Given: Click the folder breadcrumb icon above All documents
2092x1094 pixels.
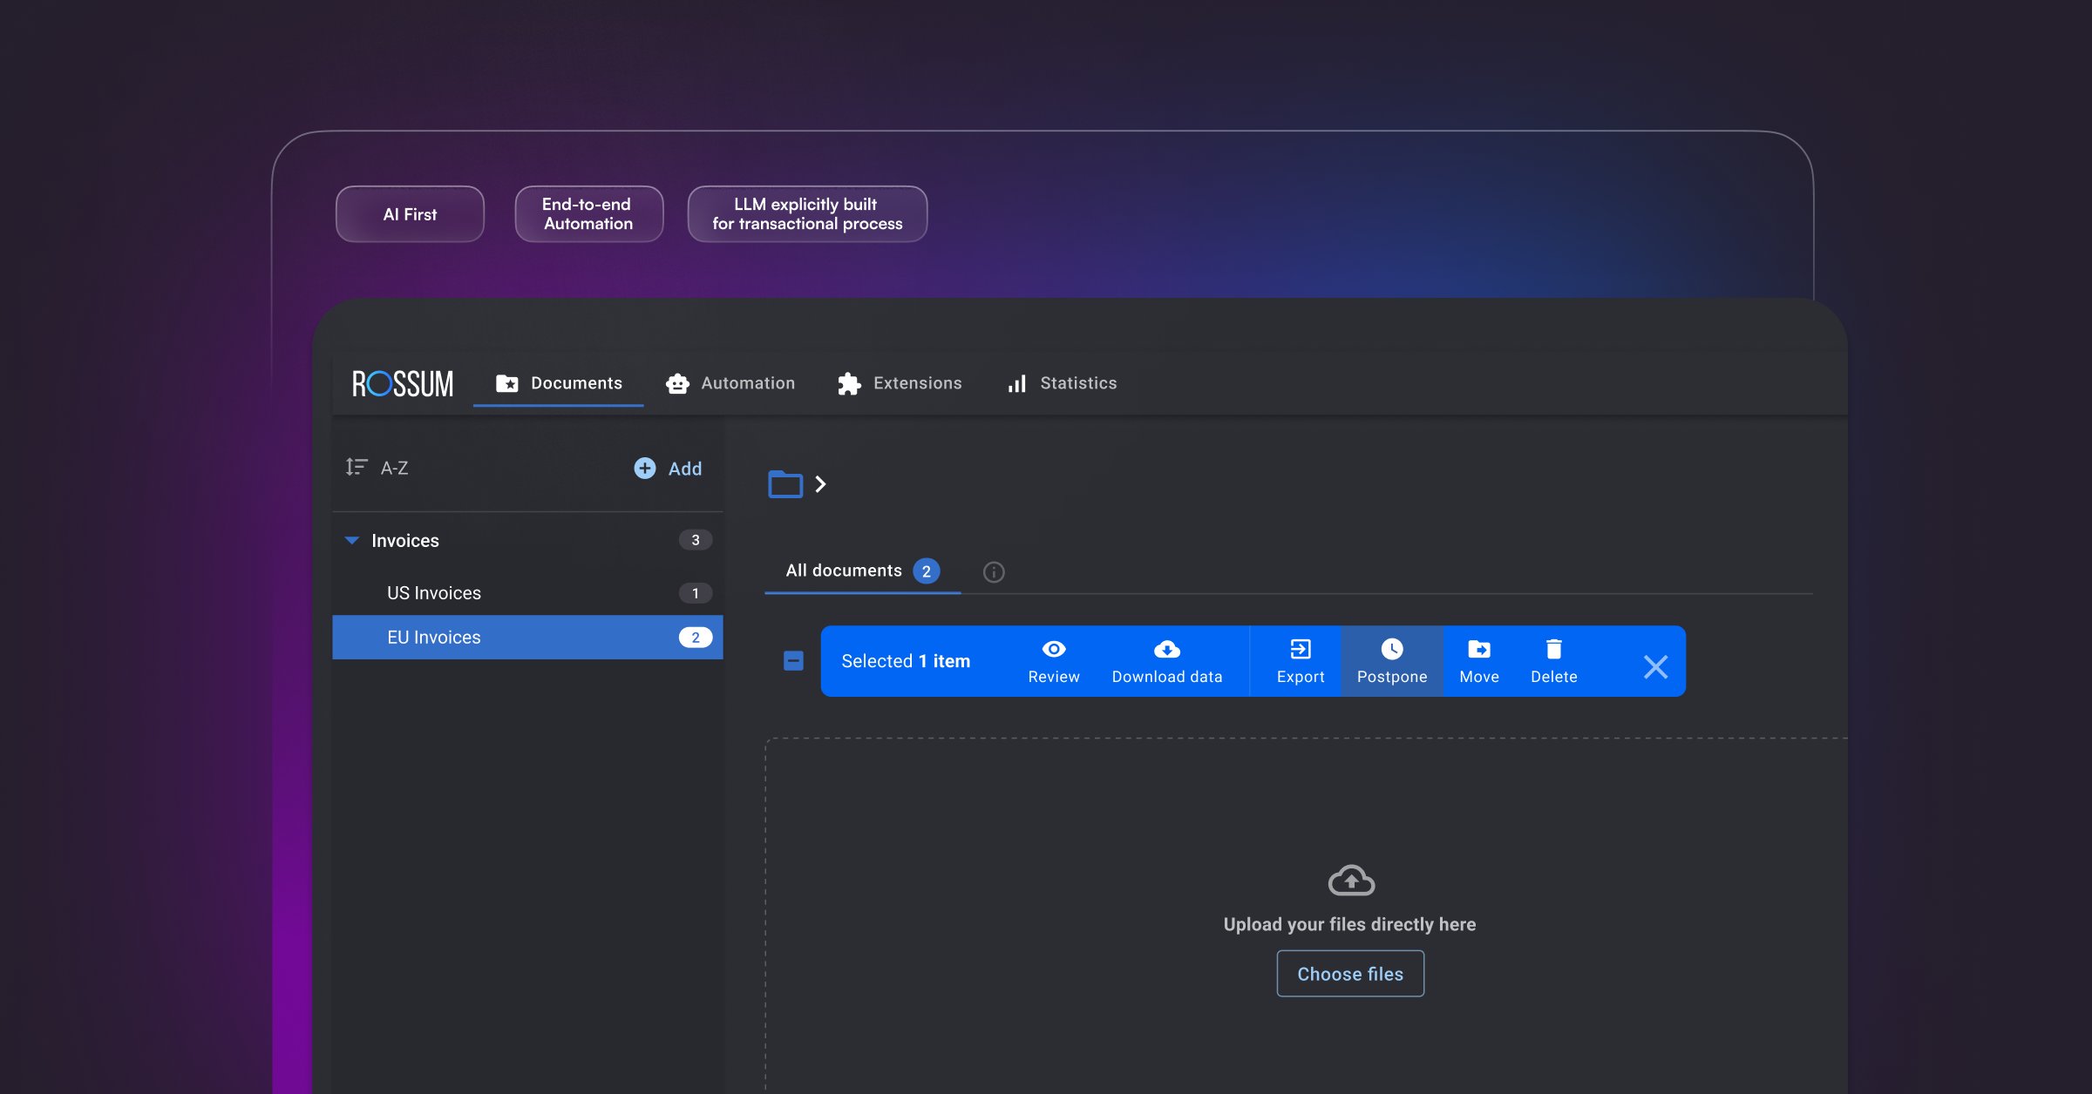Looking at the screenshot, I should tap(785, 484).
